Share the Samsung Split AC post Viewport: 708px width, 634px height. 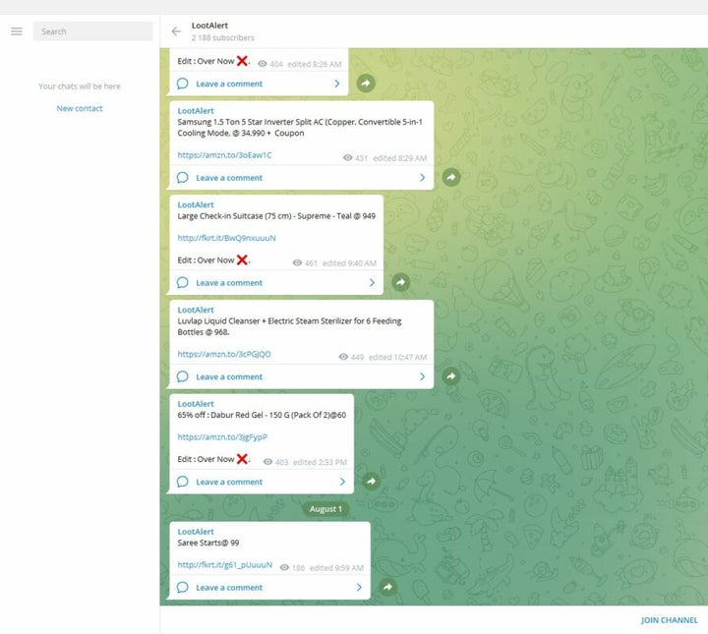[450, 178]
